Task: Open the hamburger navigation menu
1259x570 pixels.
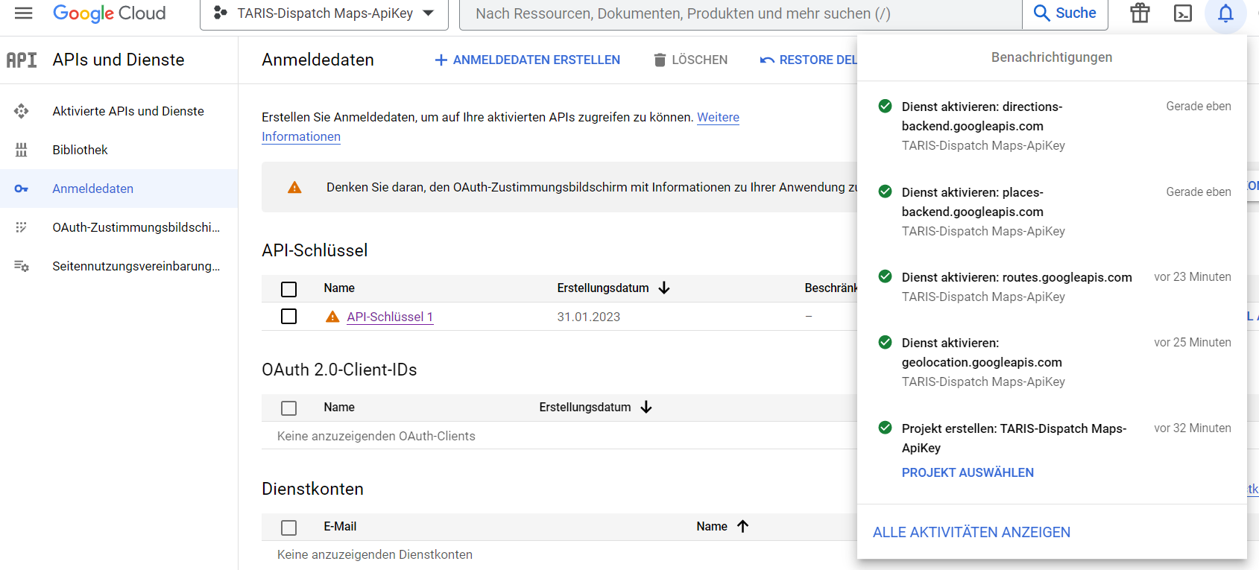Action: click(x=24, y=13)
